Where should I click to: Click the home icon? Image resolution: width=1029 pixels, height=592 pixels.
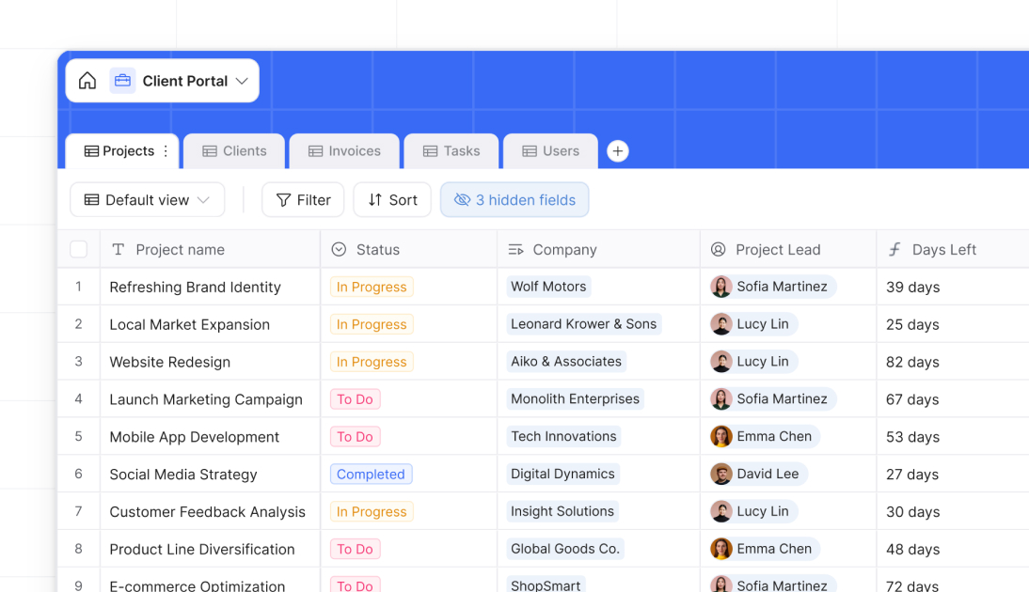coord(87,81)
